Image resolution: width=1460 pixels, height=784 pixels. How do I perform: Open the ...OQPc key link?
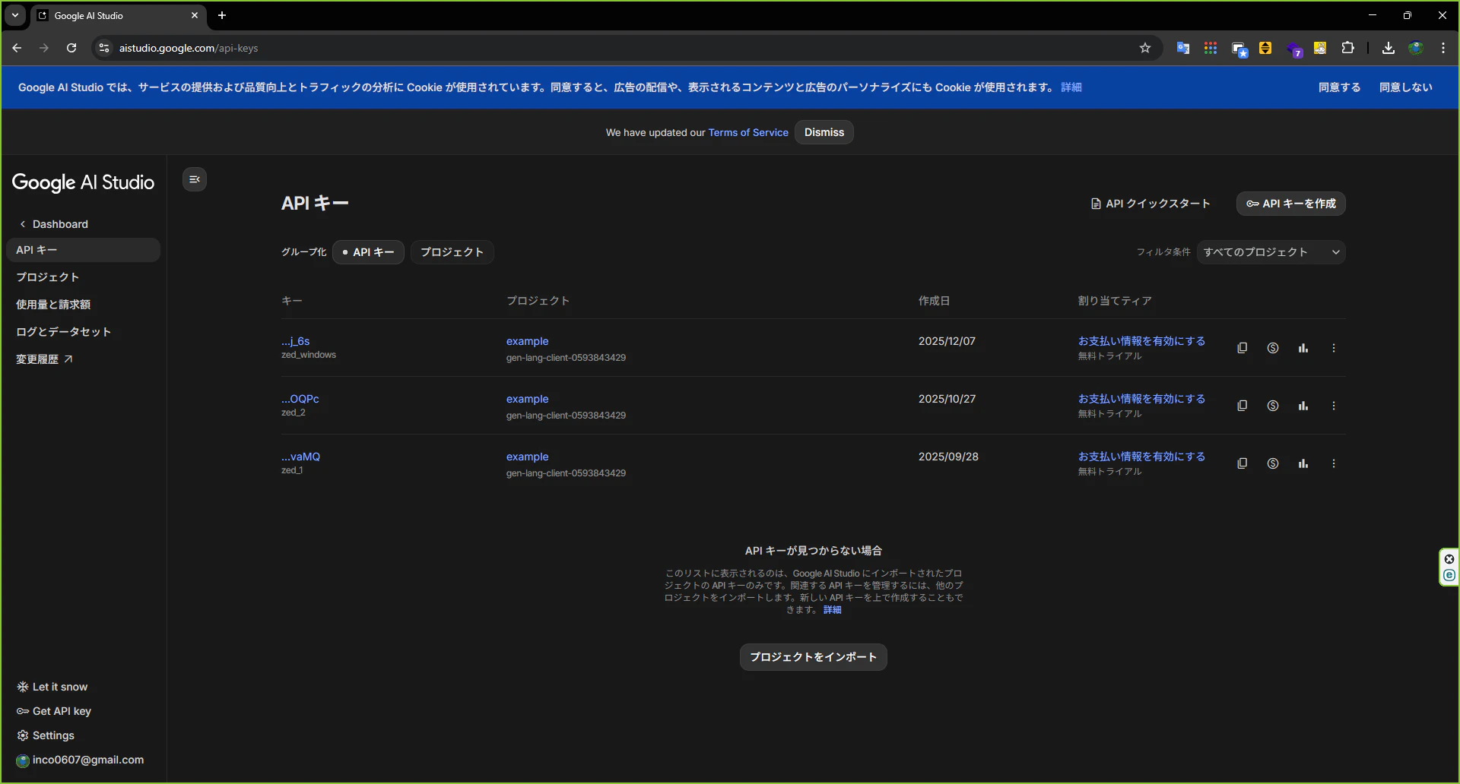pos(300,399)
